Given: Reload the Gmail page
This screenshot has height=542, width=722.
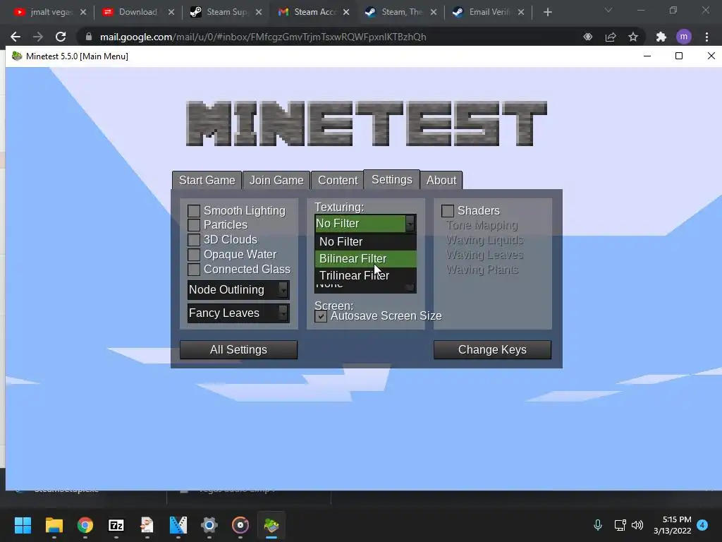Looking at the screenshot, I should point(61,37).
